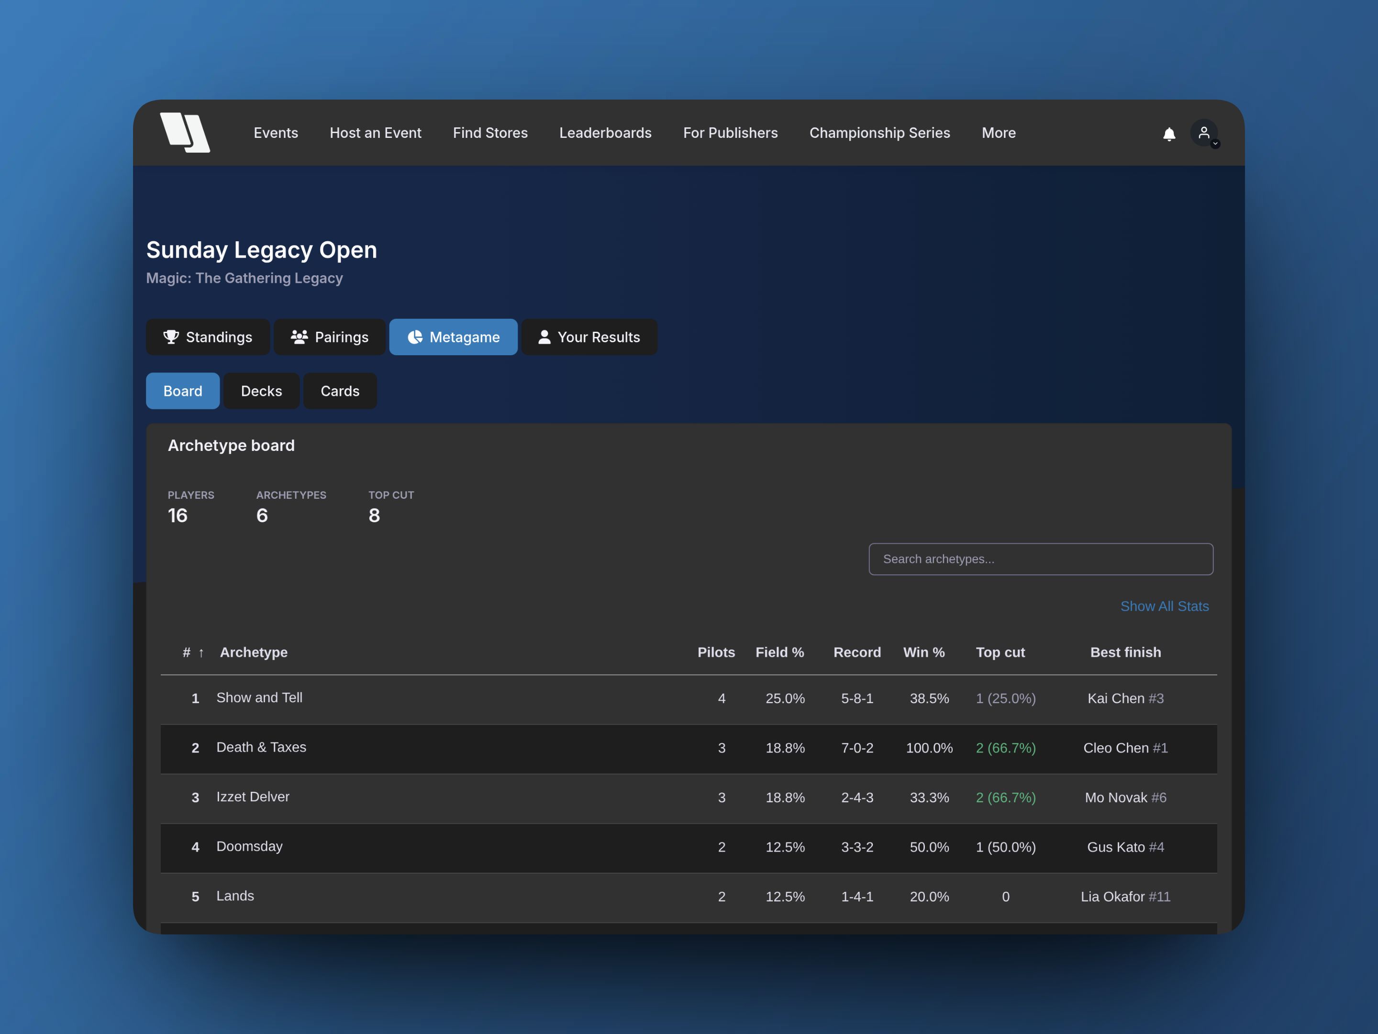Select the Lands archetype
Screen dimensions: 1378x1034
point(235,896)
